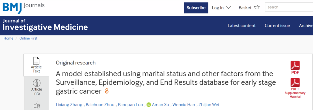Focus the search input field
The image size is (313, 110).
pyautogui.click(x=289, y=7)
